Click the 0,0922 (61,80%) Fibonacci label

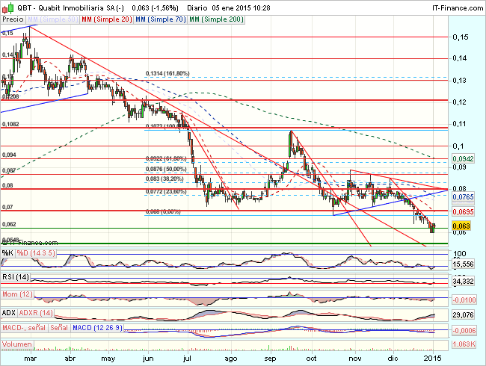pyautogui.click(x=166, y=158)
